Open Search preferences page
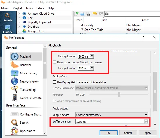 26,123
